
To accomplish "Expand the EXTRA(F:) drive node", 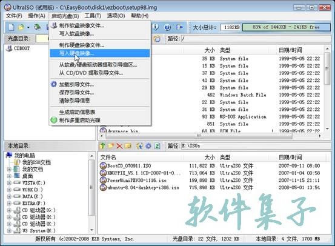I will click(x=9, y=203).
